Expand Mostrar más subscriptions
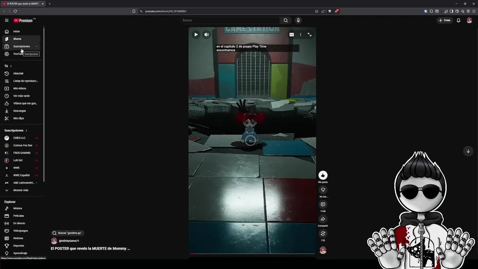 pos(21,190)
